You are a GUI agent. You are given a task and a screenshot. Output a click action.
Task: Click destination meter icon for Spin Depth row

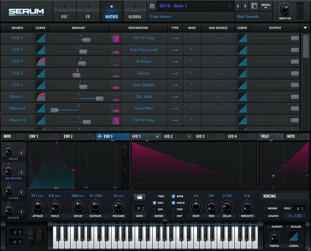point(115,85)
